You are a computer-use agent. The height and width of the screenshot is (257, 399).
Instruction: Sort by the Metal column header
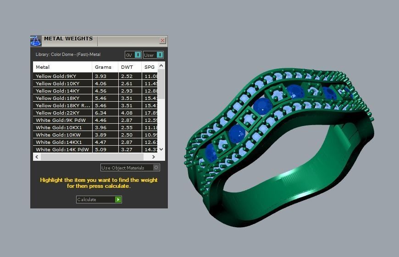coord(62,67)
